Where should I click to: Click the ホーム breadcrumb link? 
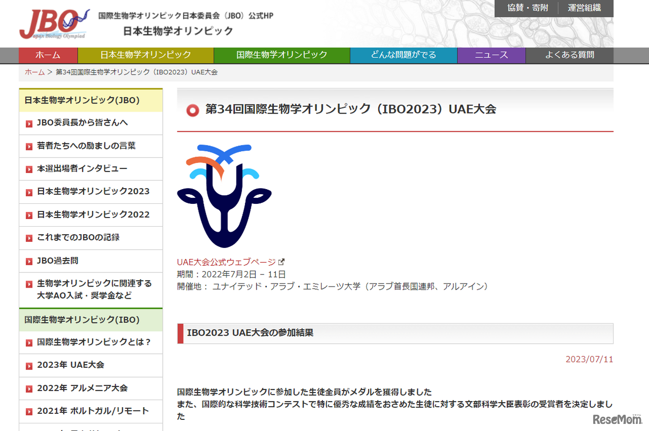click(34, 73)
